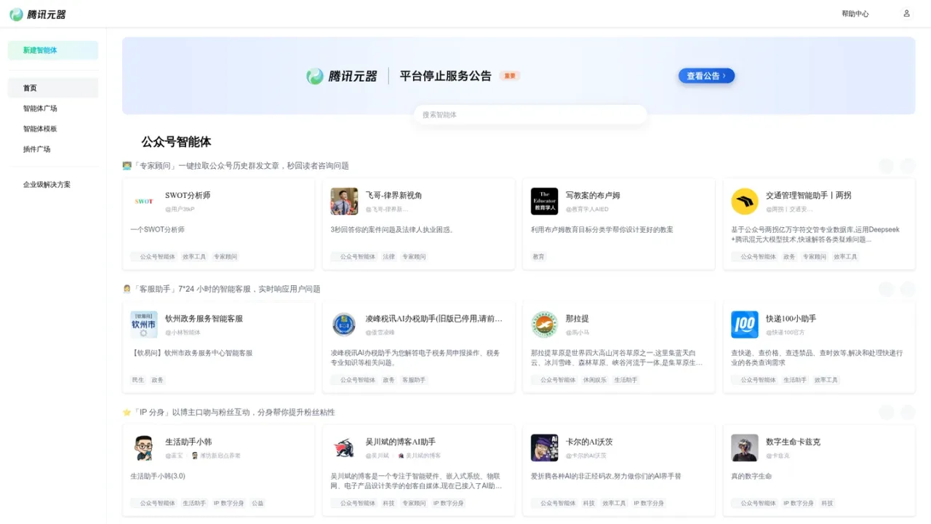Open the yellow 交通管理智能助手 avatar
The width and height of the screenshot is (931, 524).
[x=745, y=202]
